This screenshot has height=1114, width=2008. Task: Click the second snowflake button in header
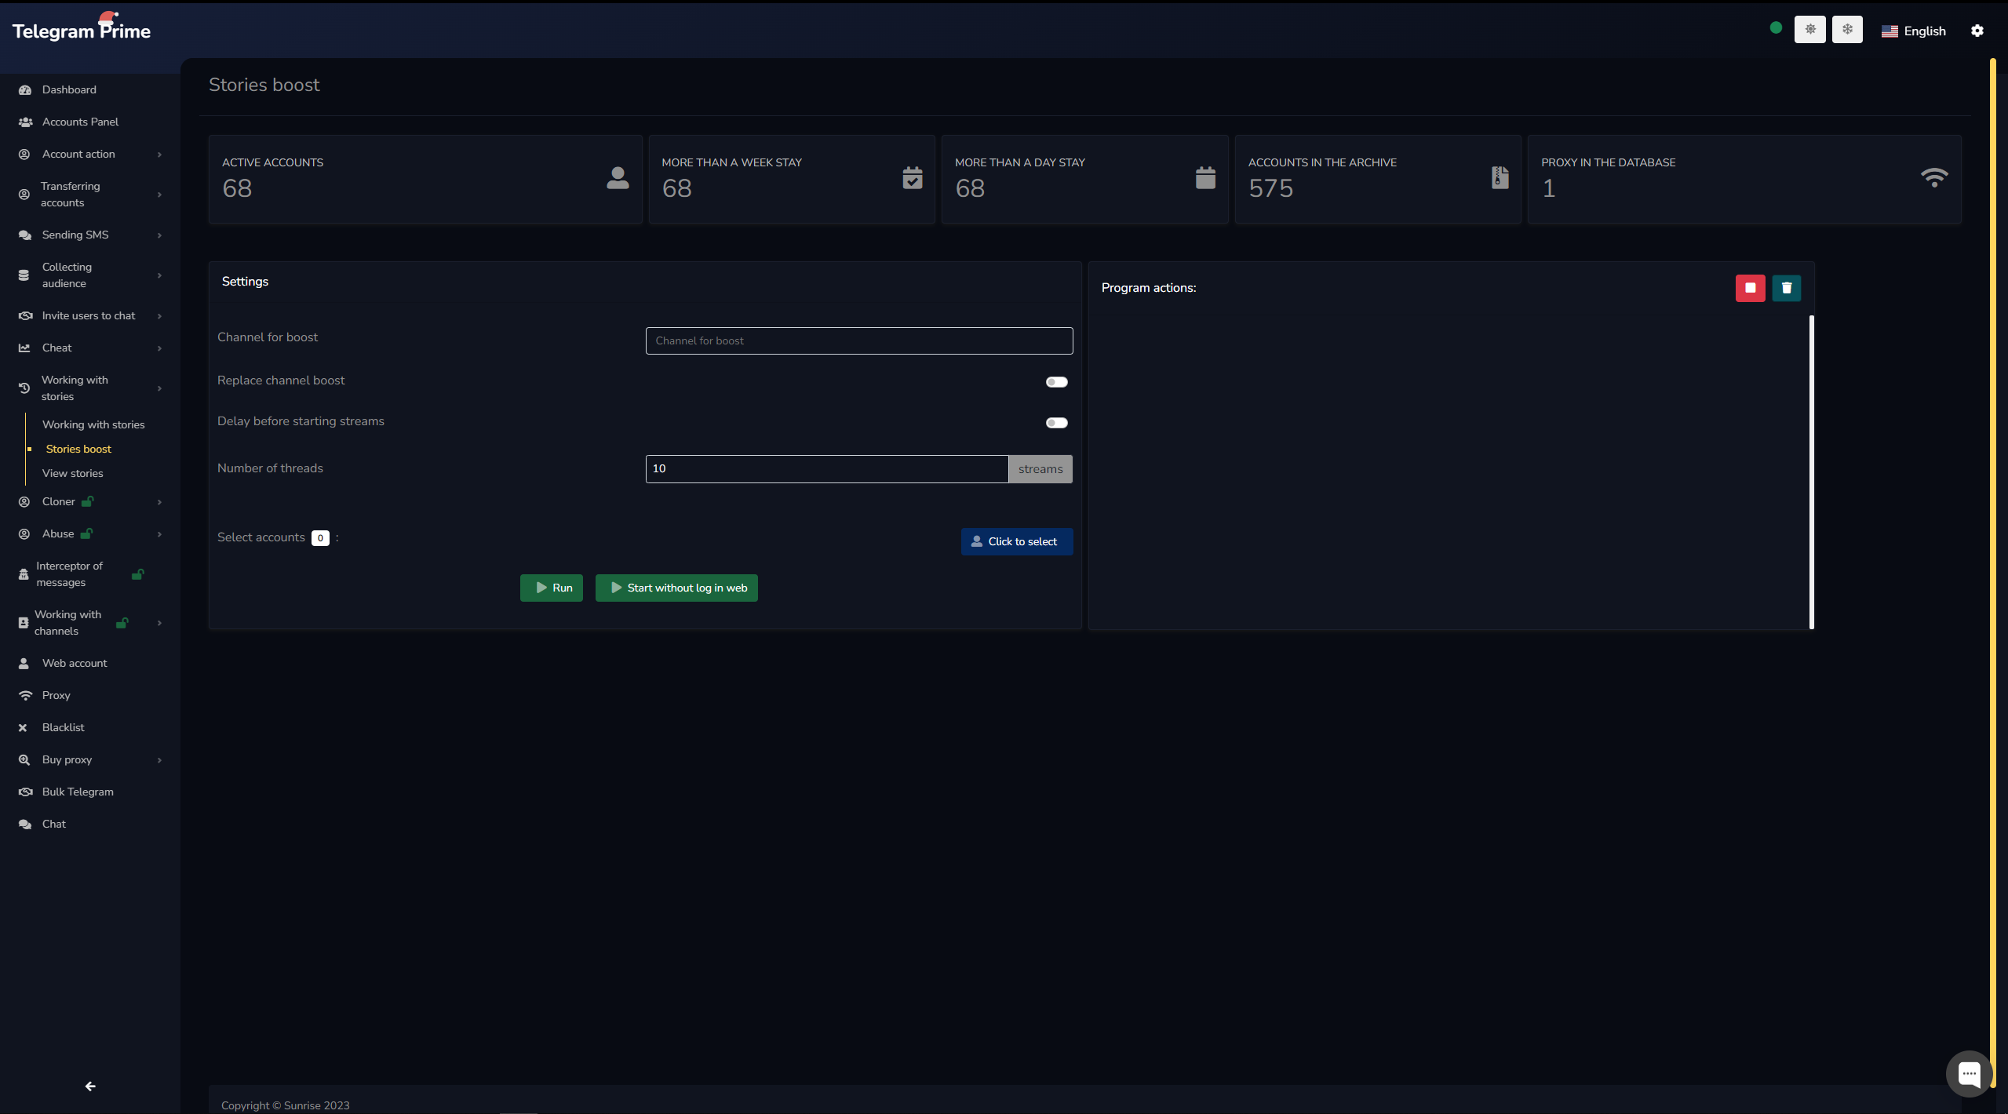tap(1847, 30)
